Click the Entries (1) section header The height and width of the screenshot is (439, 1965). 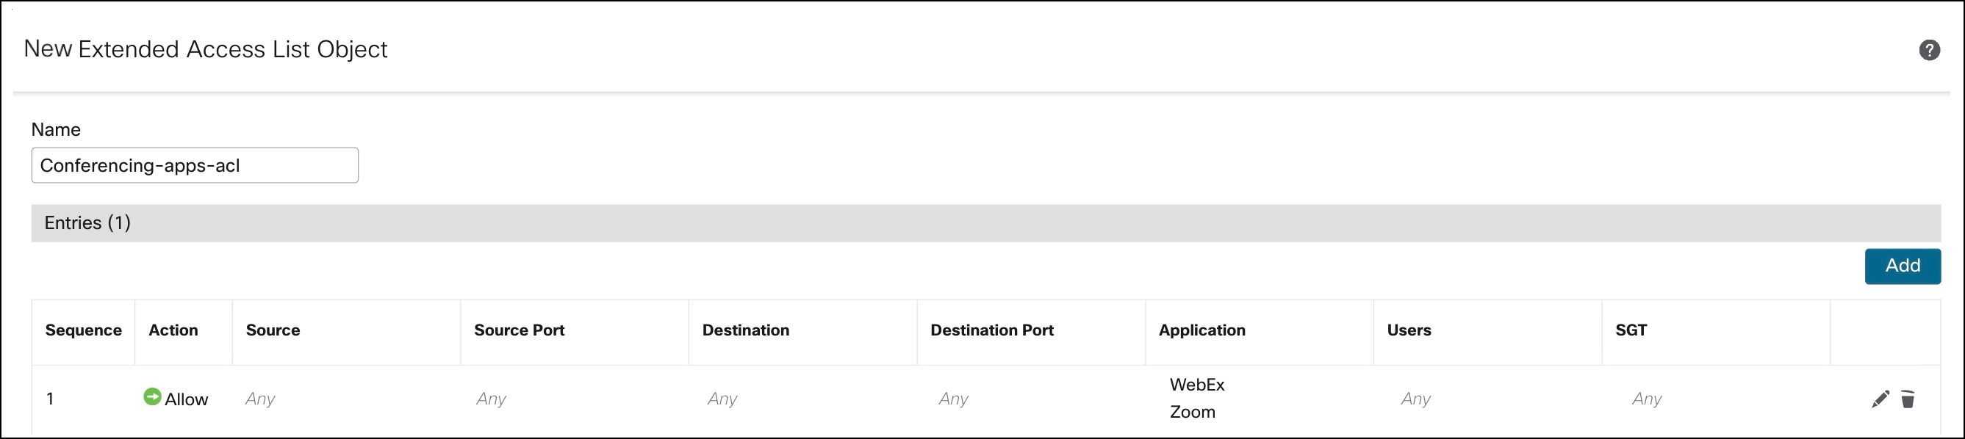tap(87, 222)
